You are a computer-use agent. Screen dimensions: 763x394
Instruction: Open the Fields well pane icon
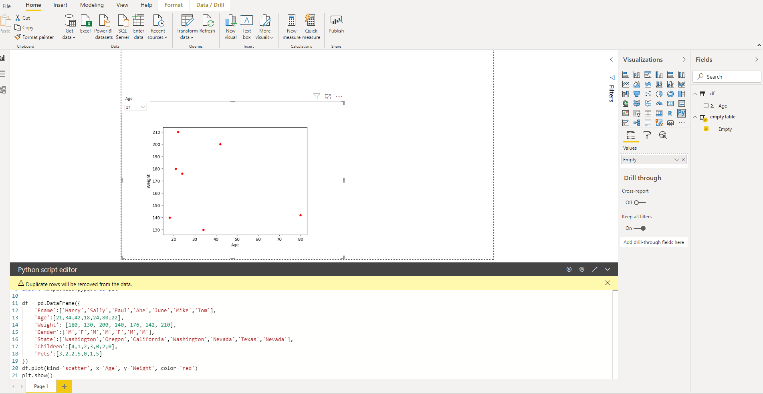pos(631,135)
